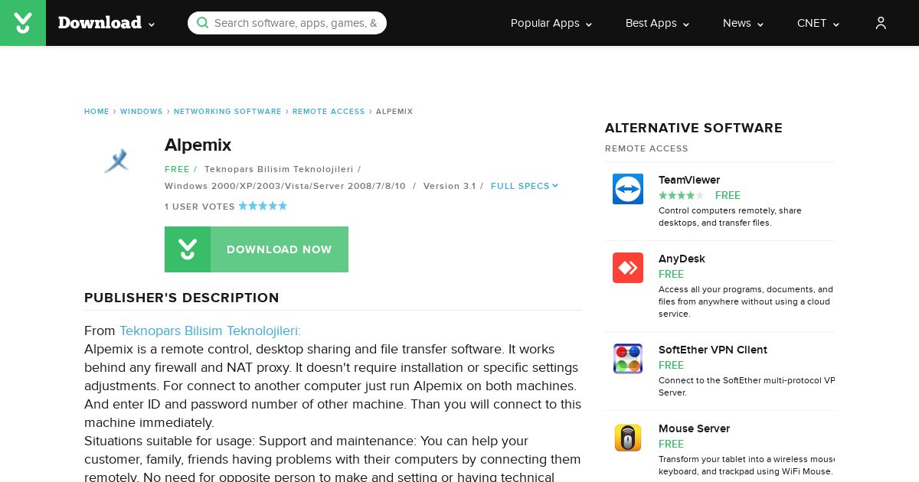Expand the Full Specs section
This screenshot has height=482, width=919.
(x=525, y=186)
